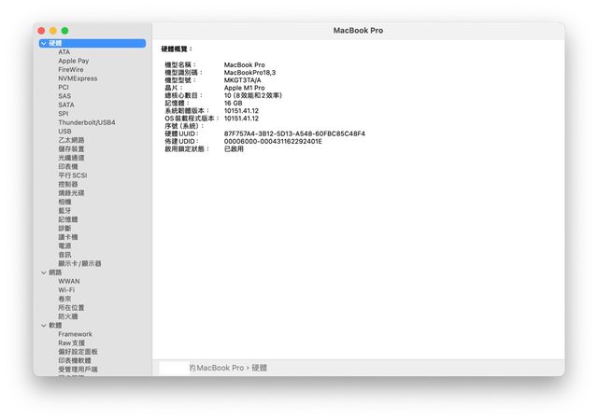Collapse the 硬體 section chevron

pyautogui.click(x=44, y=44)
